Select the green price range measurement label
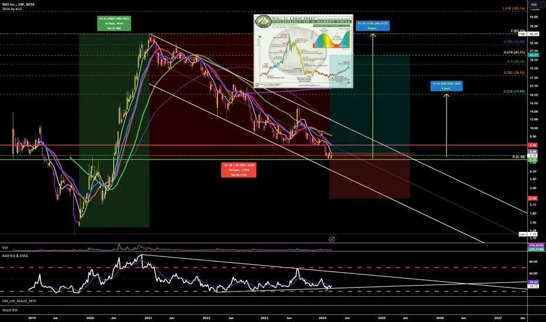Image resolution: width=546 pixels, height=322 pixels. click(x=114, y=23)
